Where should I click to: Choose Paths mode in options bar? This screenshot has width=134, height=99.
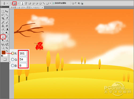tap(14, 3)
